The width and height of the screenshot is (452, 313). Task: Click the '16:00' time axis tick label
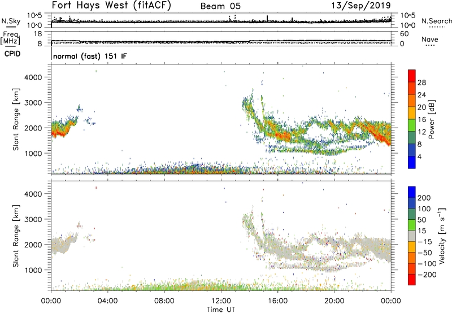tap(277, 301)
